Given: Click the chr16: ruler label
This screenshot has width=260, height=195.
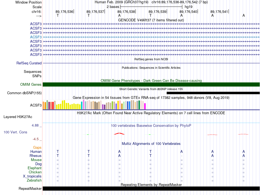Looking at the screenshot, I should point(37,12).
